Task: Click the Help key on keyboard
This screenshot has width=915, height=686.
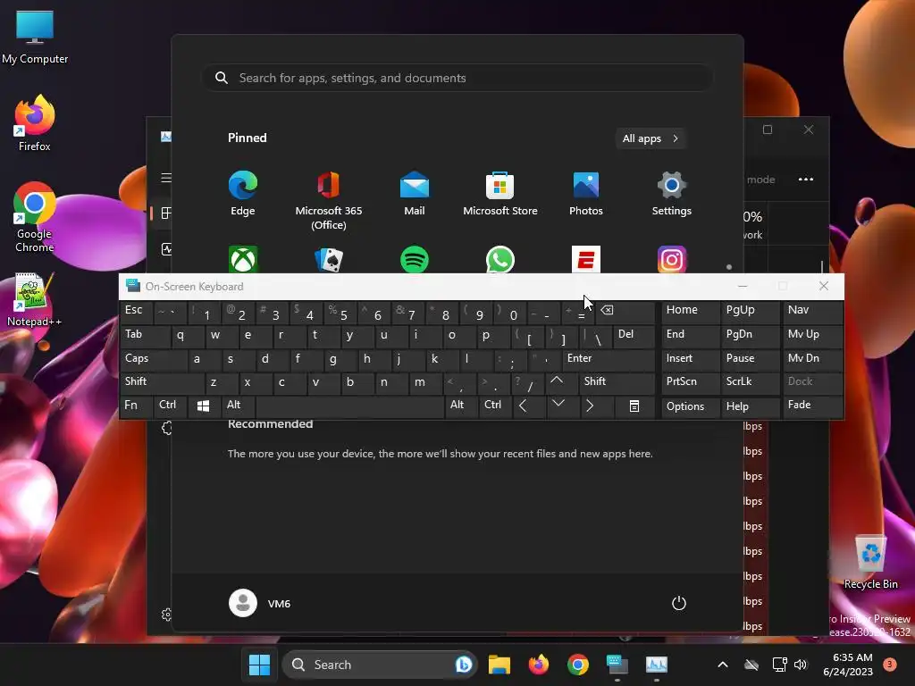Action: (750, 406)
